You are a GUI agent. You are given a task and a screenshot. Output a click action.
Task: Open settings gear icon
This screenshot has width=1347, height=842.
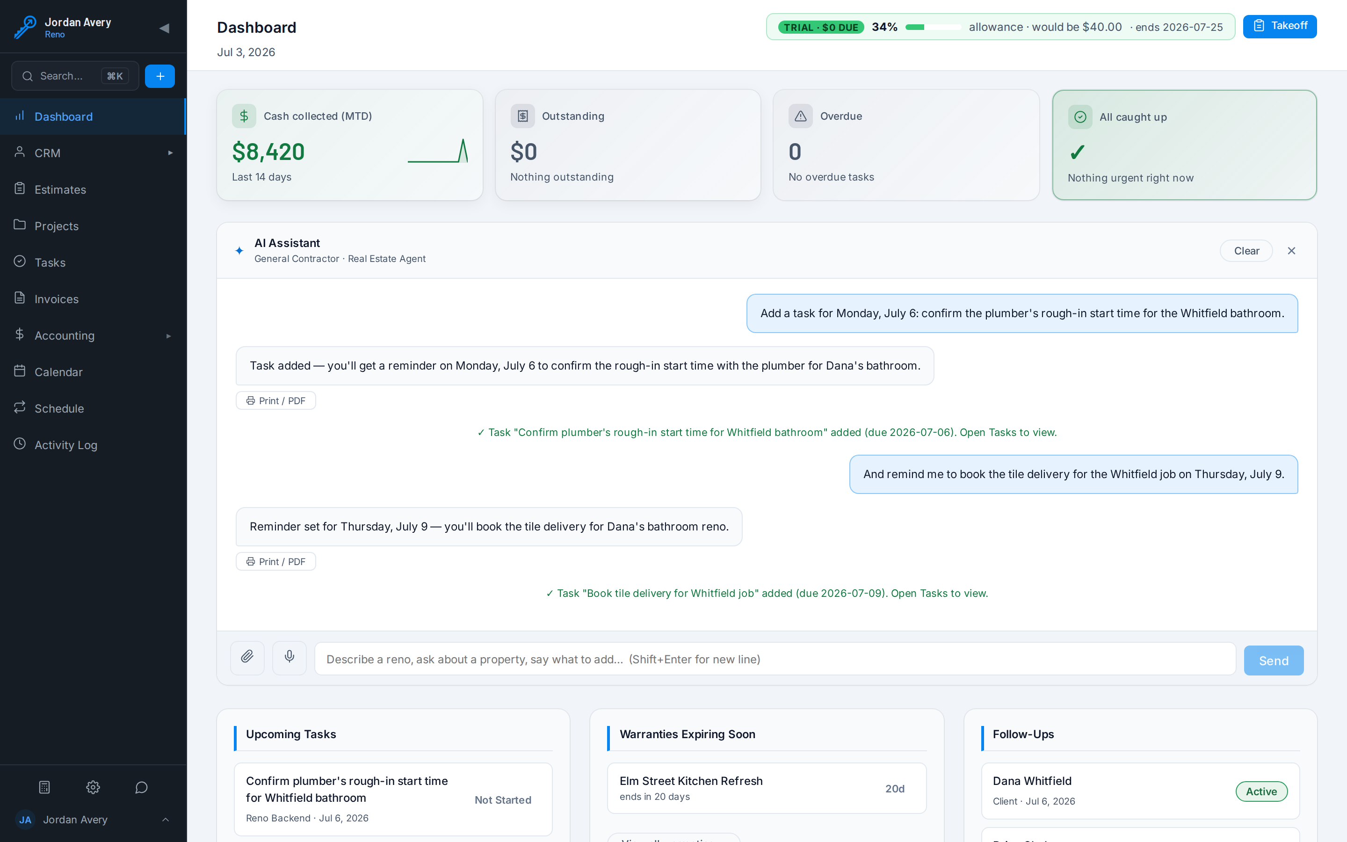(x=93, y=787)
